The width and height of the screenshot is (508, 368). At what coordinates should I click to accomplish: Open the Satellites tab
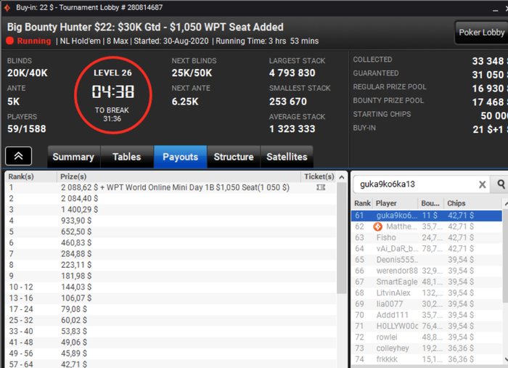coord(287,157)
